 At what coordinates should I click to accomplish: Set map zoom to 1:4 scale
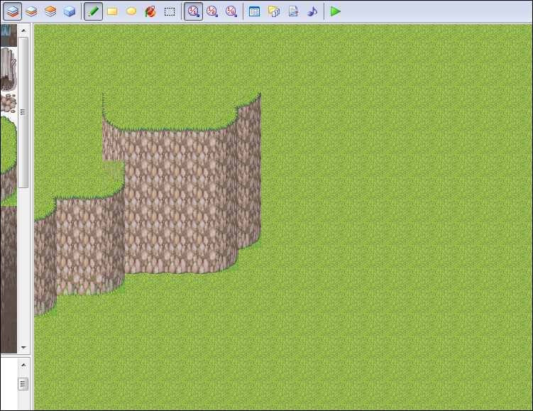[x=231, y=11]
